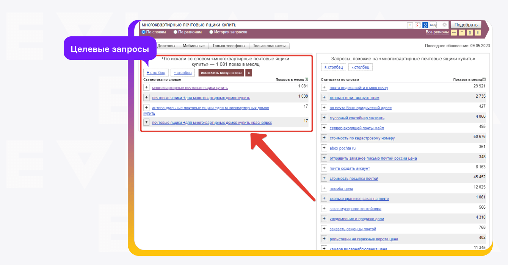Click plus beside 'отправить заказное письмо почтой россии цена'

[x=324, y=158]
